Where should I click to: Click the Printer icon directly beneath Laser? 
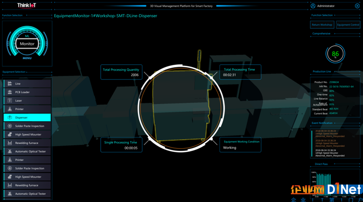10,109
